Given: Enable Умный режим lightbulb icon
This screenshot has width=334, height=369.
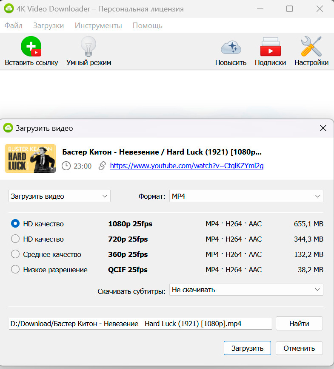Looking at the screenshot, I should 88,46.
